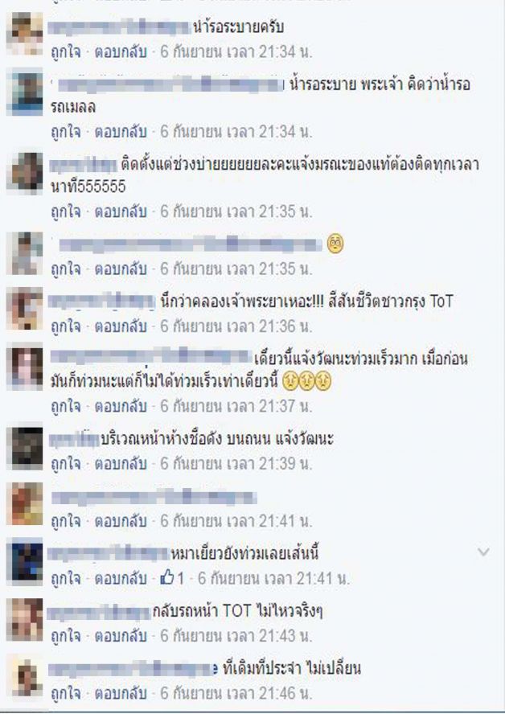Open the chevron menu on the หมาเยี่ยว comment
Screen dimensions: 505x714
[483, 552]
